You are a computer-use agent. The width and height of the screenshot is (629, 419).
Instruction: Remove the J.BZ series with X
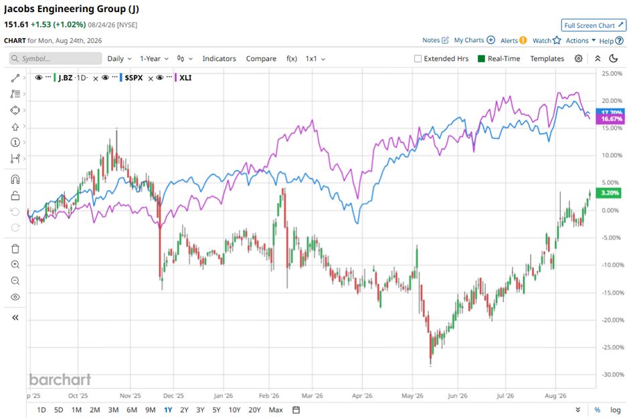coord(96,78)
